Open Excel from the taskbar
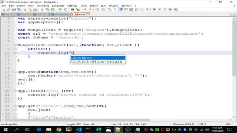 (99, 130)
